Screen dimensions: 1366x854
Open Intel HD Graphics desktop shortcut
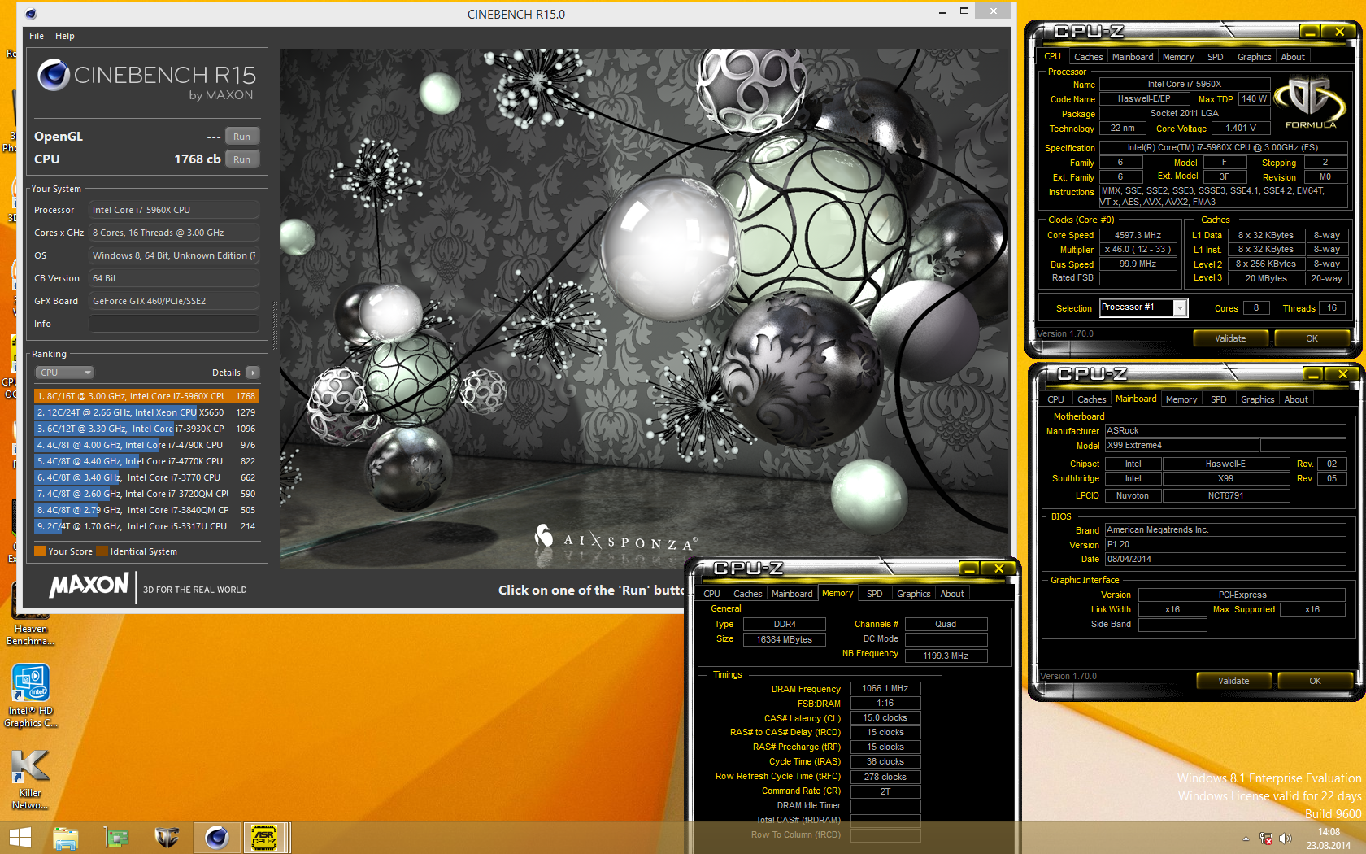click(31, 695)
